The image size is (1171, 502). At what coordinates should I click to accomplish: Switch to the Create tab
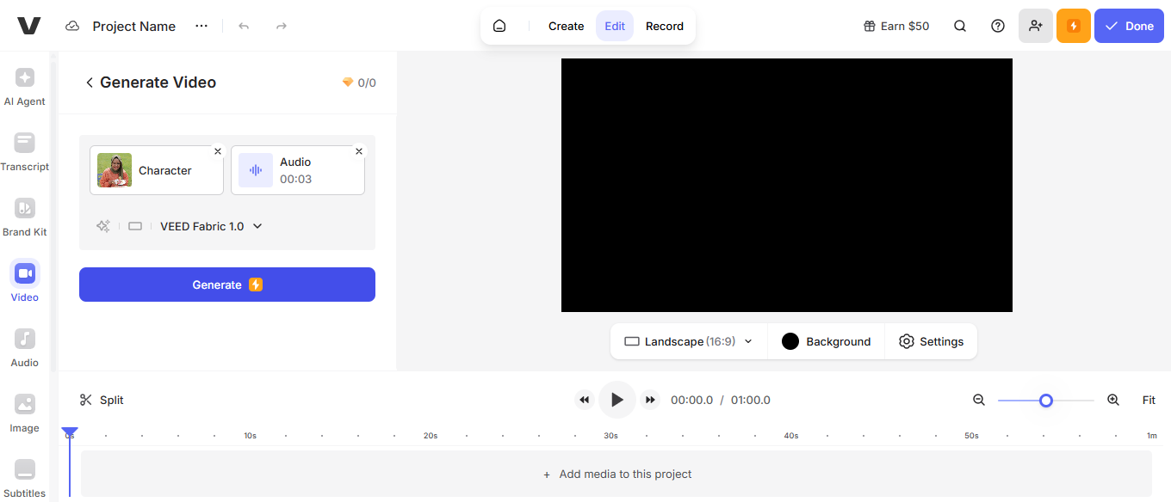click(x=566, y=26)
